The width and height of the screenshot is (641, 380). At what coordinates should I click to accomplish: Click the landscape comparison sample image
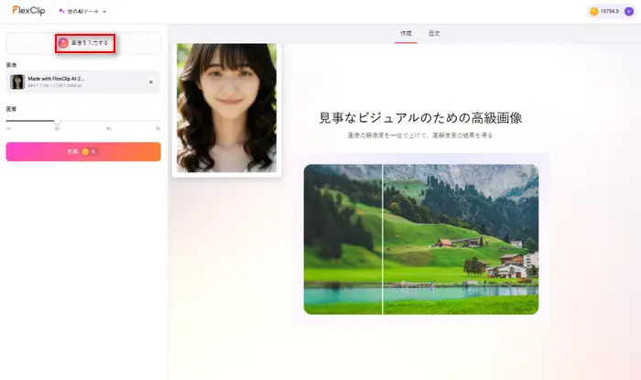pos(421,239)
